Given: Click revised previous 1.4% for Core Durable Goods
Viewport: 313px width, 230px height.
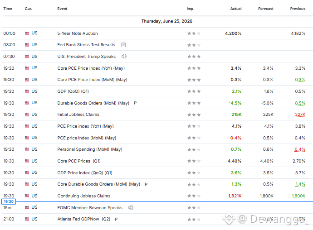Looking at the screenshot, I should point(300,184).
